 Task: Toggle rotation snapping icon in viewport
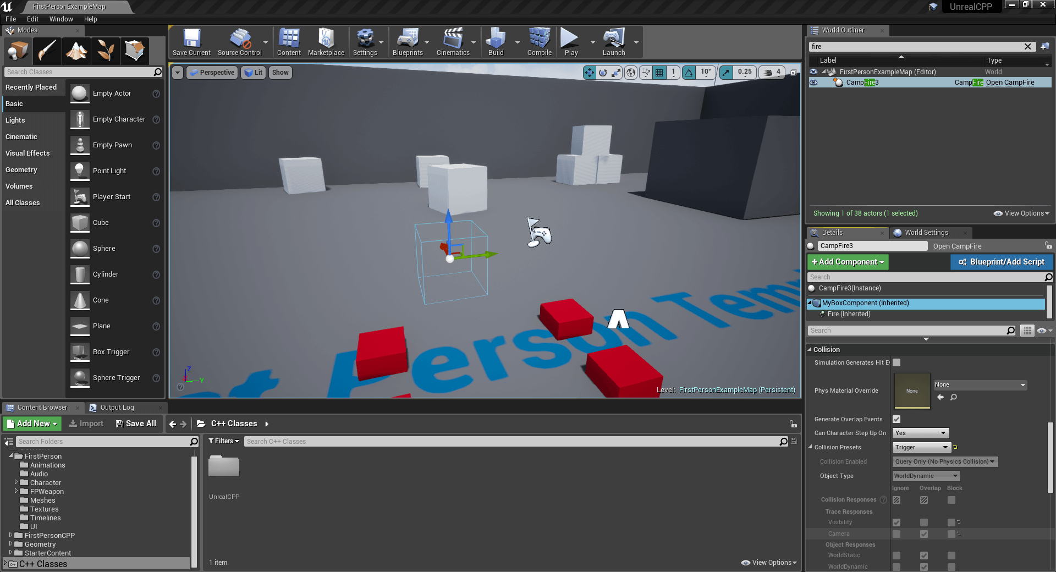[689, 73]
